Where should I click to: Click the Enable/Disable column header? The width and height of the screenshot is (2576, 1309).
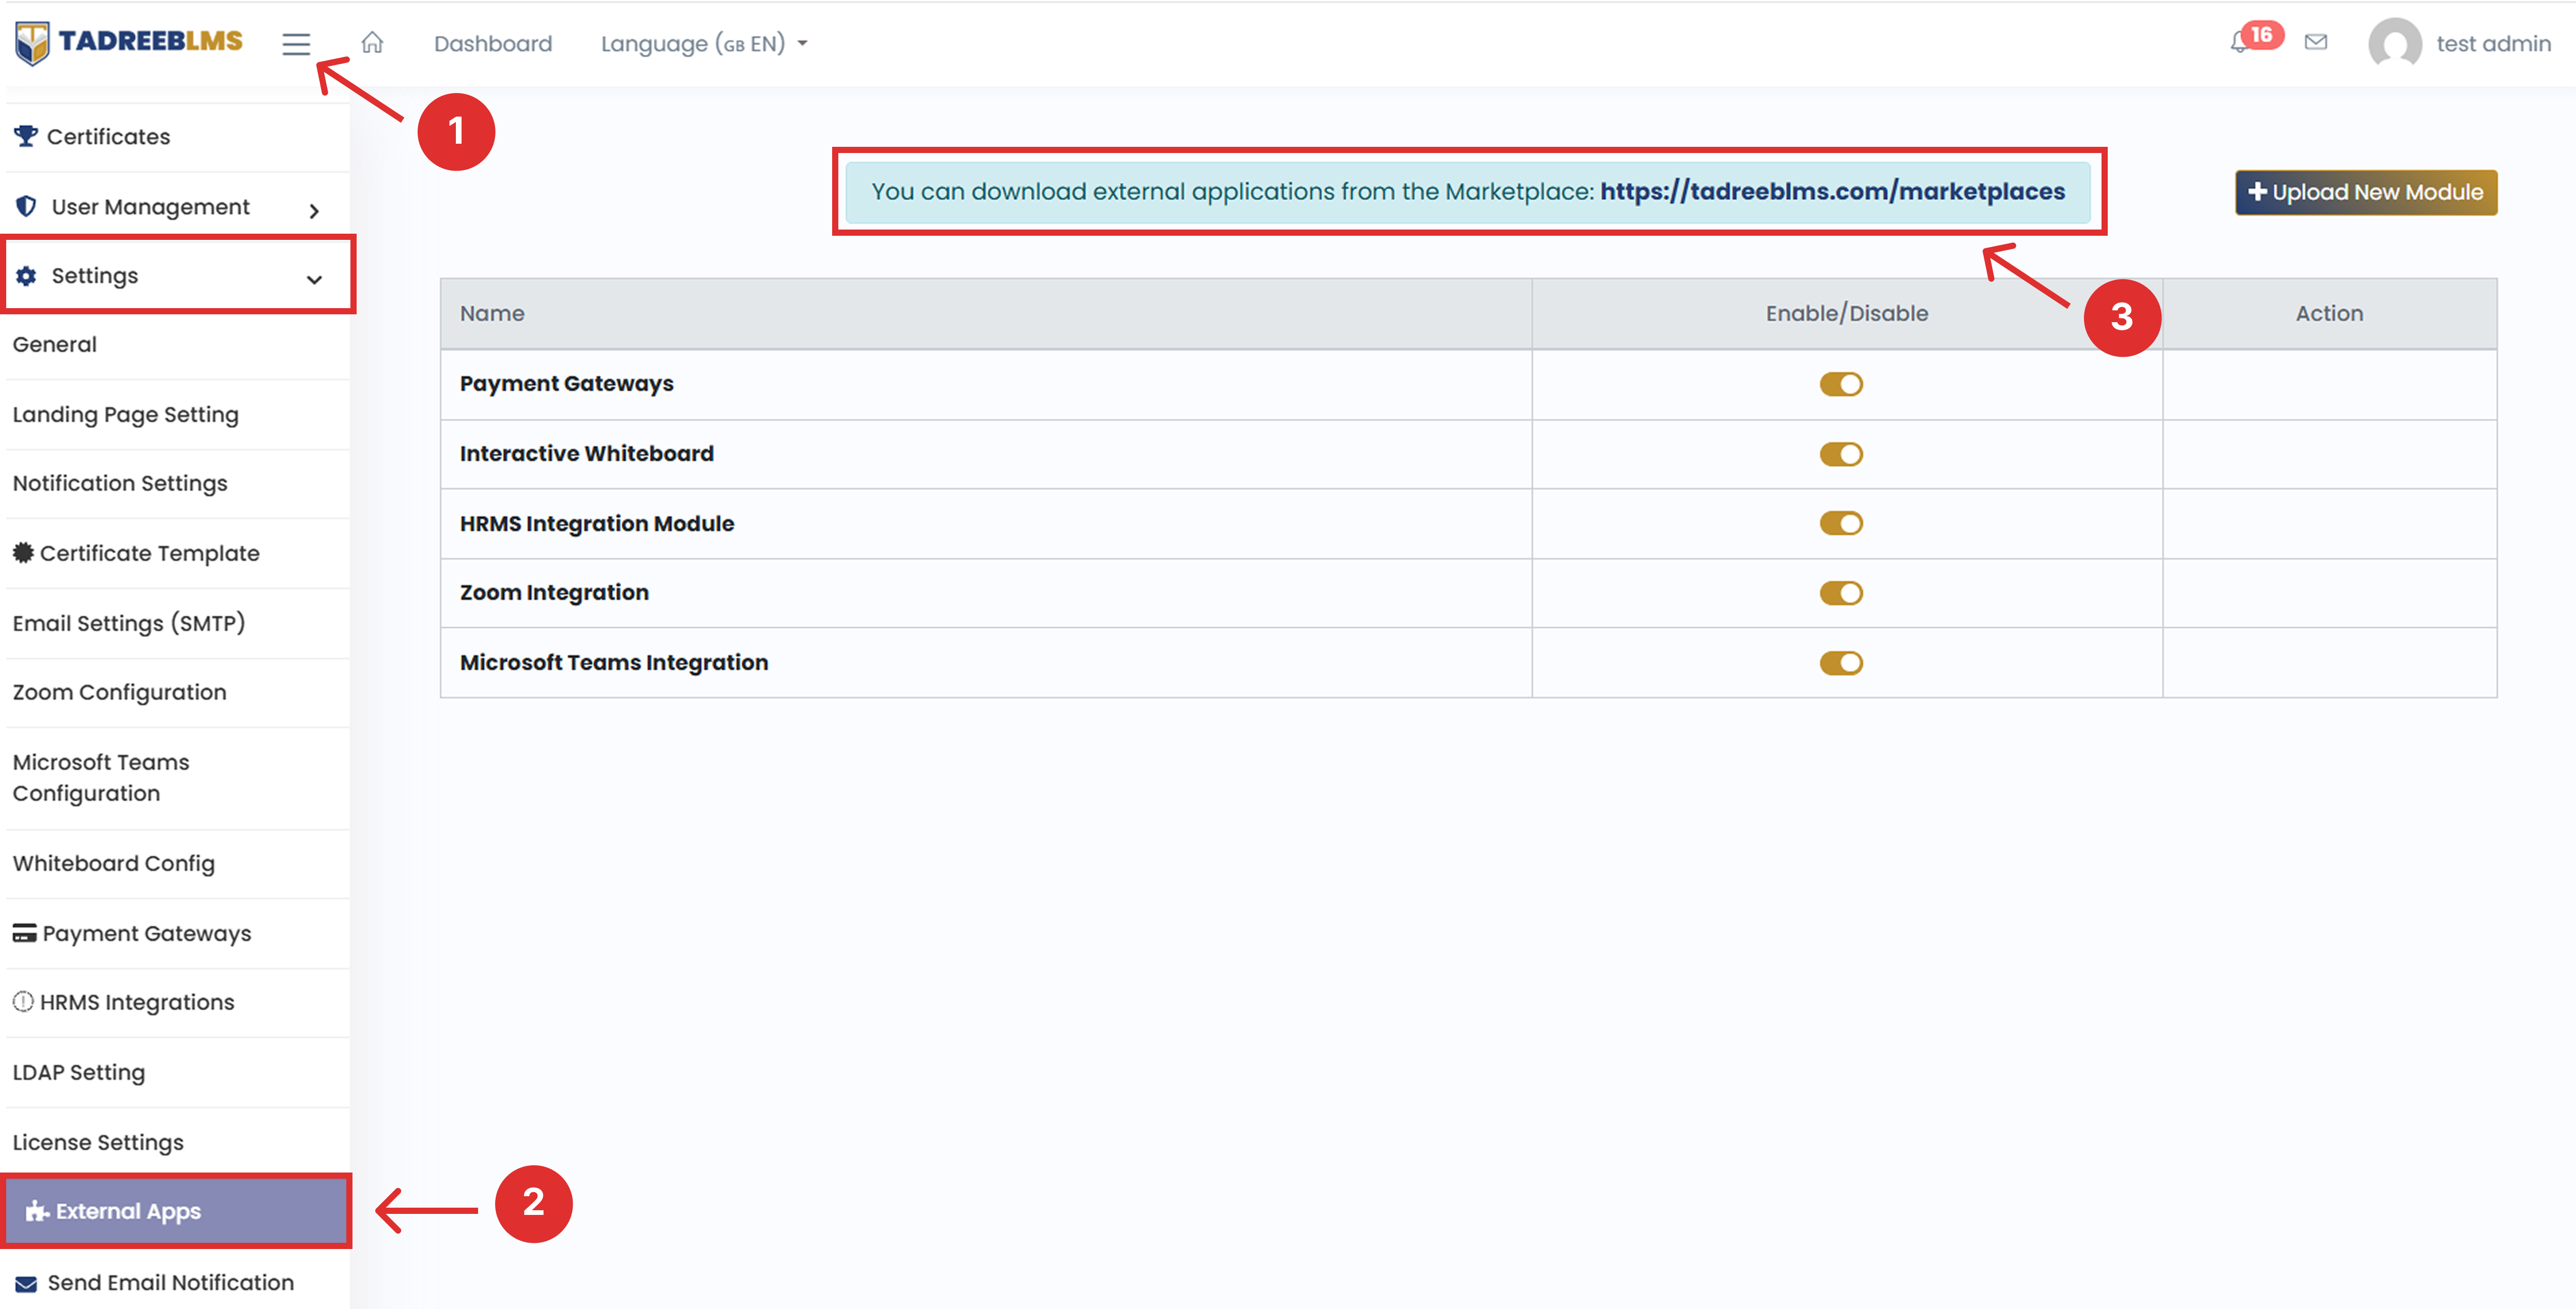[1846, 313]
